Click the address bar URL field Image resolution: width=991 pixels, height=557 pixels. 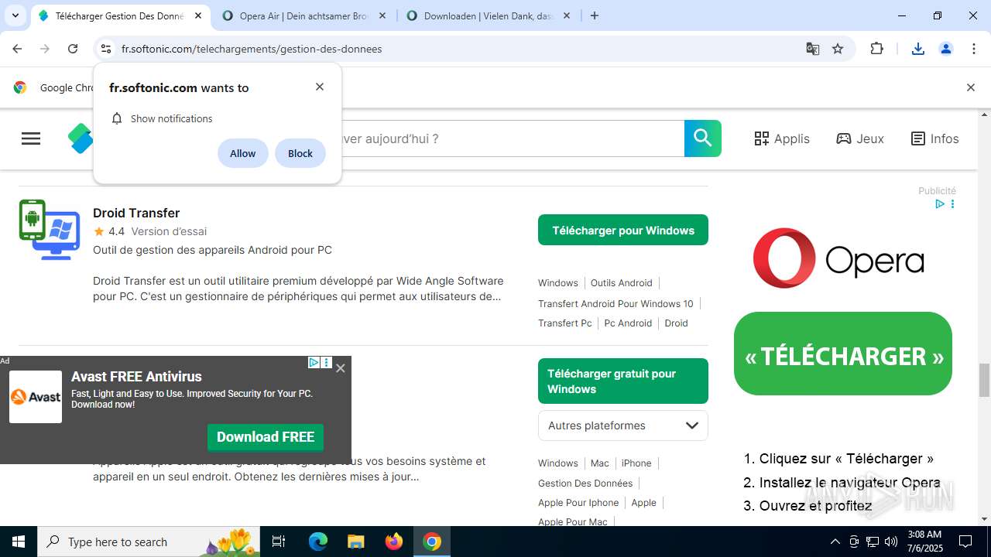[457, 49]
